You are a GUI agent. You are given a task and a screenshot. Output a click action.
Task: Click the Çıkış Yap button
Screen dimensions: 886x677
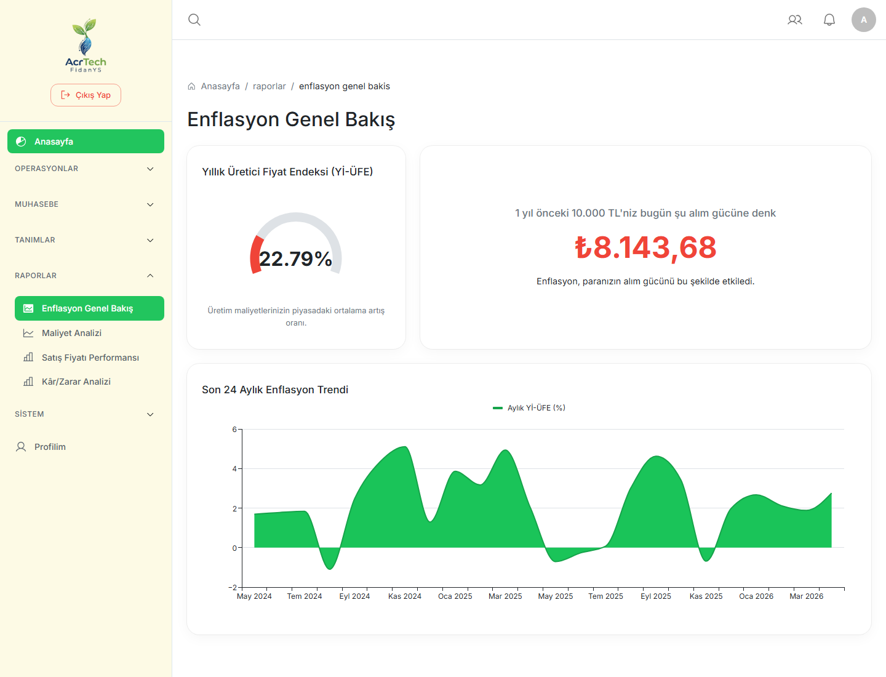coord(86,95)
